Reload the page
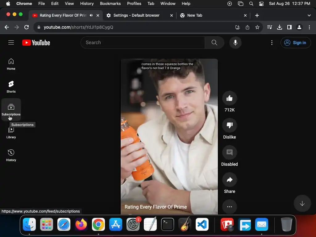Viewport: 316px width, 237px height. 27,27
